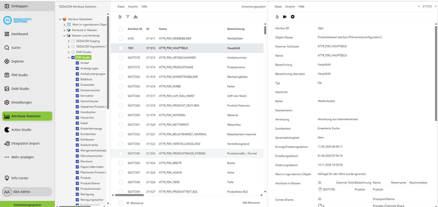Open the filter funnel in list toolbar
Image resolution: width=438 pixels, height=207 pixels.
tap(128, 17)
